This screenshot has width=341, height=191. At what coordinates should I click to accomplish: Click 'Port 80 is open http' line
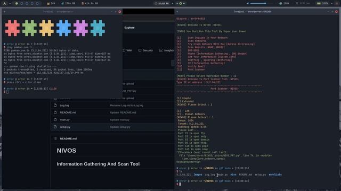tap(192, 143)
